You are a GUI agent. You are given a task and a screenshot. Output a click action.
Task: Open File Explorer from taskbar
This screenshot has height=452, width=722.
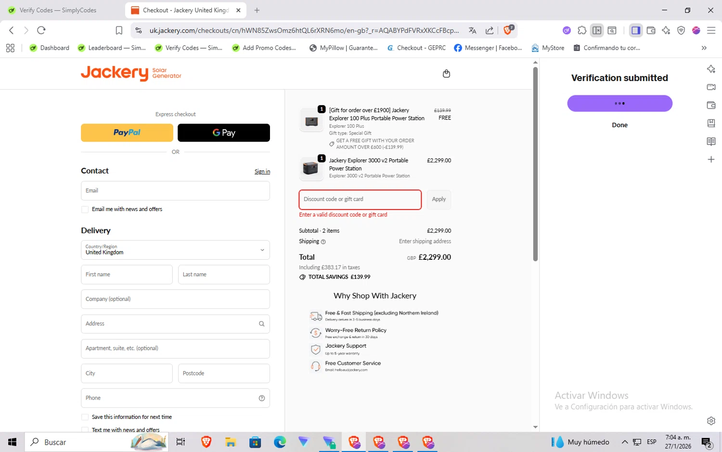[x=231, y=442]
